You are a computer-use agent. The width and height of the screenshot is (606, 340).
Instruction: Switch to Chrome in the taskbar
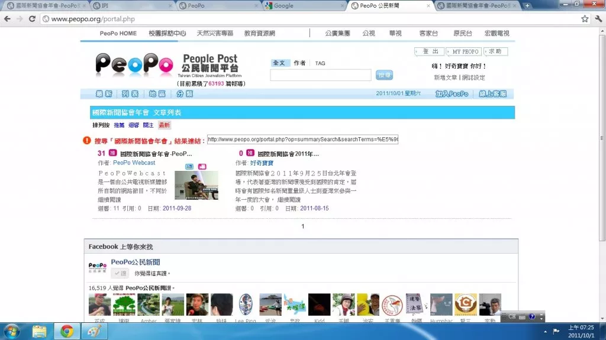(x=66, y=332)
